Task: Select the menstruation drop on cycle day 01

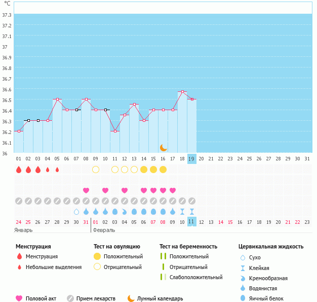Action: 19,170
